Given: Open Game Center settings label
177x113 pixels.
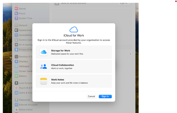Looking at the screenshot, I should point(26,109).
